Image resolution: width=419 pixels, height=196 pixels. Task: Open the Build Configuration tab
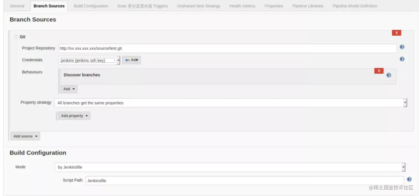click(x=91, y=6)
